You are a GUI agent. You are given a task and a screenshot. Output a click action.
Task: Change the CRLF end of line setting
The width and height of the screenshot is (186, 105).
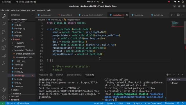click(x=128, y=103)
